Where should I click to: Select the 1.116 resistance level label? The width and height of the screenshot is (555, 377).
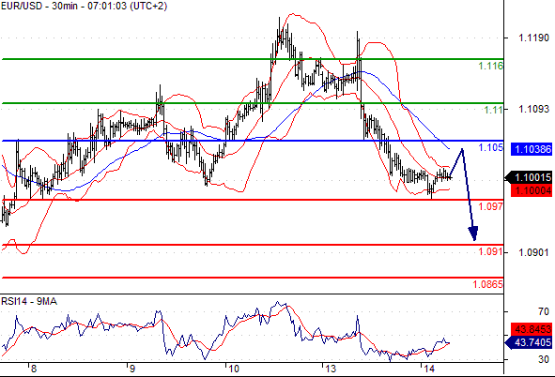coord(490,66)
